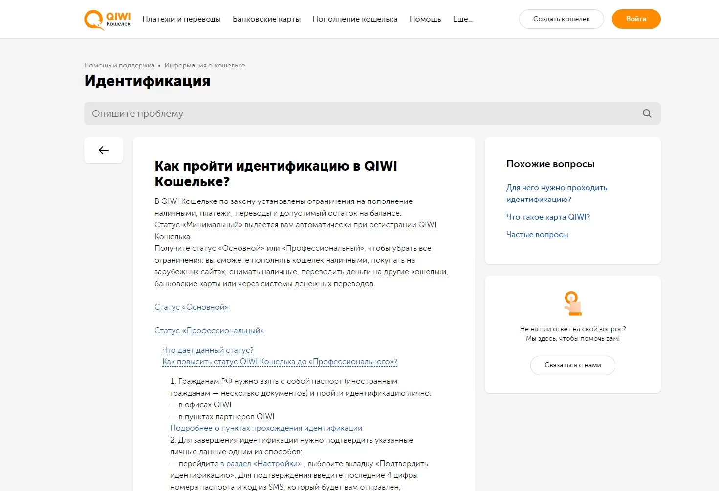719x491 pixels.
Task: Open "Подробнее о пунктах прохождения идентификации" link
Action: point(266,428)
